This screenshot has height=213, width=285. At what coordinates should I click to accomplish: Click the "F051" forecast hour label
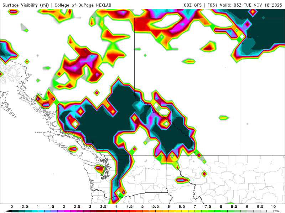point(213,5)
